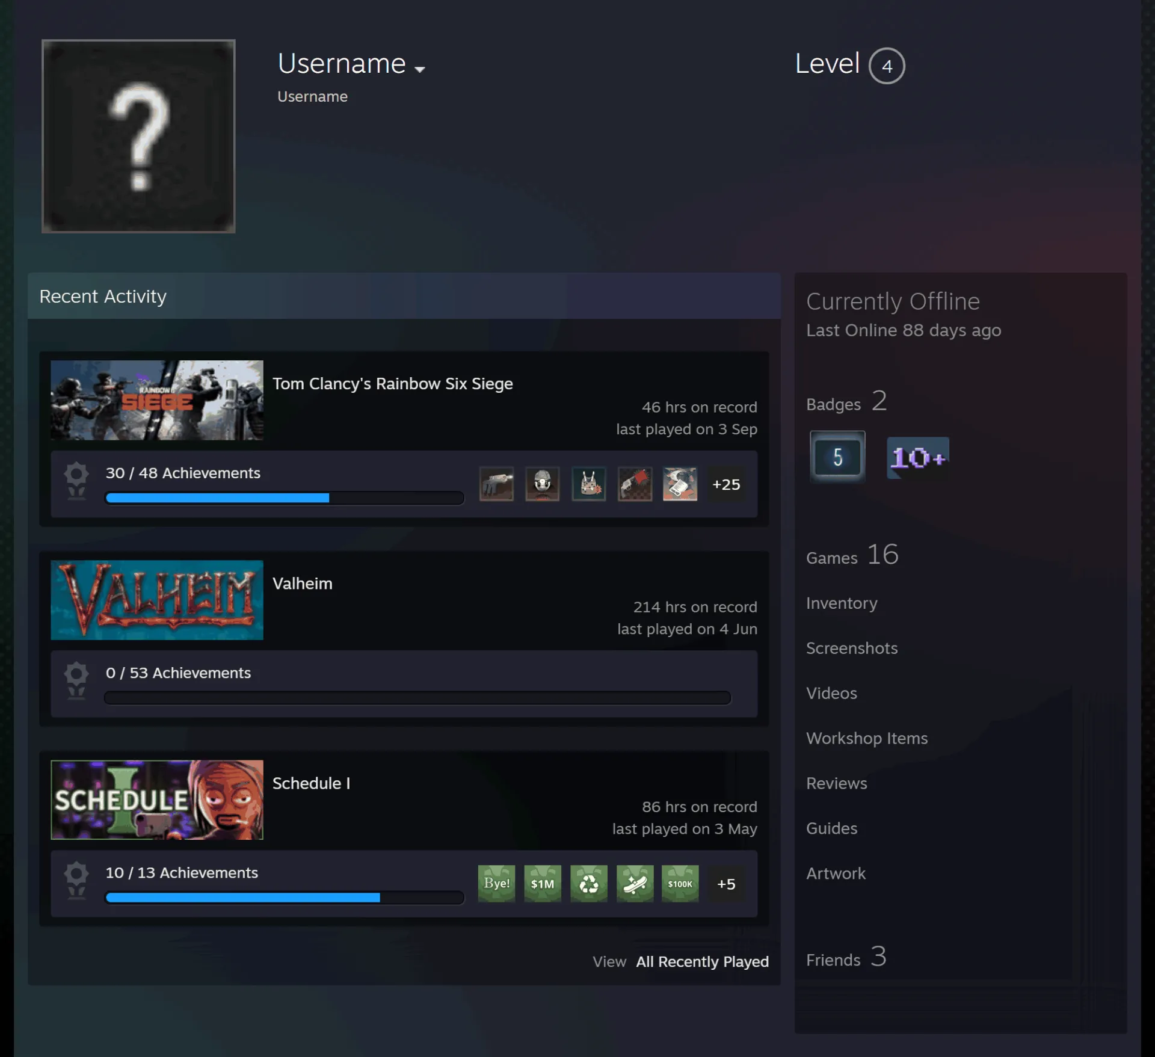Open 10 / 13 Achievements for Schedule I

tap(182, 872)
